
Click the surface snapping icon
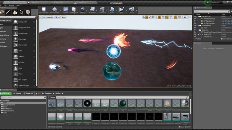(x=156, y=17)
